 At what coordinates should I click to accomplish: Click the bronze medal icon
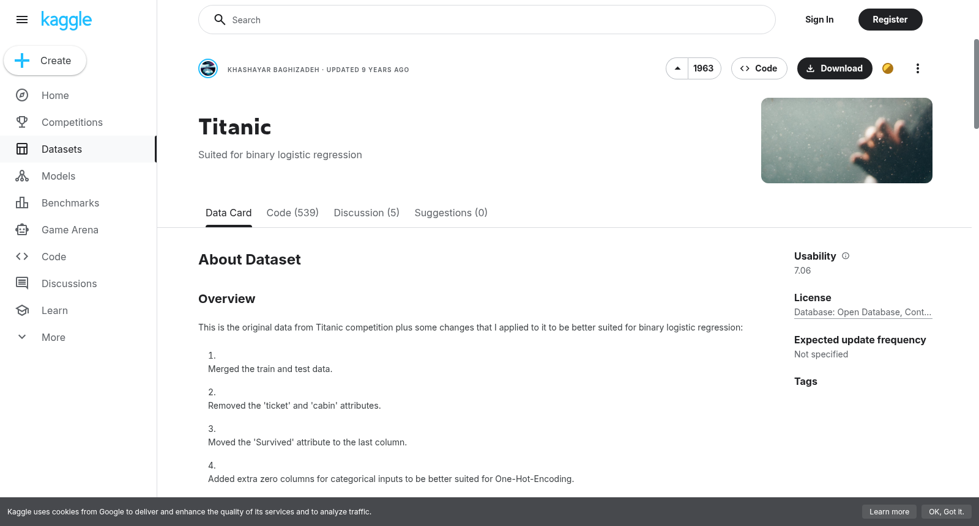point(888,68)
